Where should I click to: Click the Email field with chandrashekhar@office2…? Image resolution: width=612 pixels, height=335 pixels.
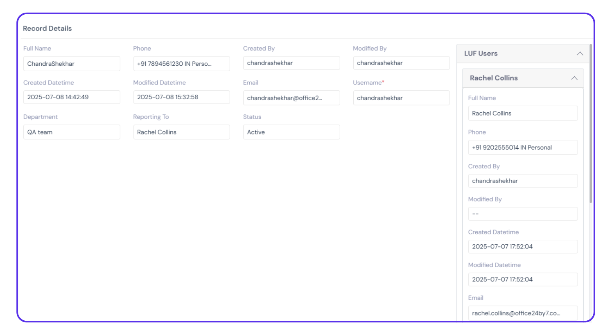pyautogui.click(x=291, y=98)
